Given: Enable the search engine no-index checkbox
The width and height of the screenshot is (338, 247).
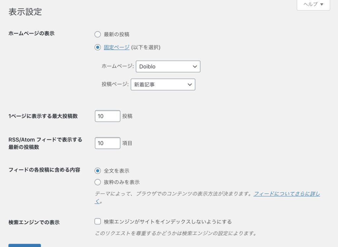Looking at the screenshot, I should pyautogui.click(x=97, y=222).
